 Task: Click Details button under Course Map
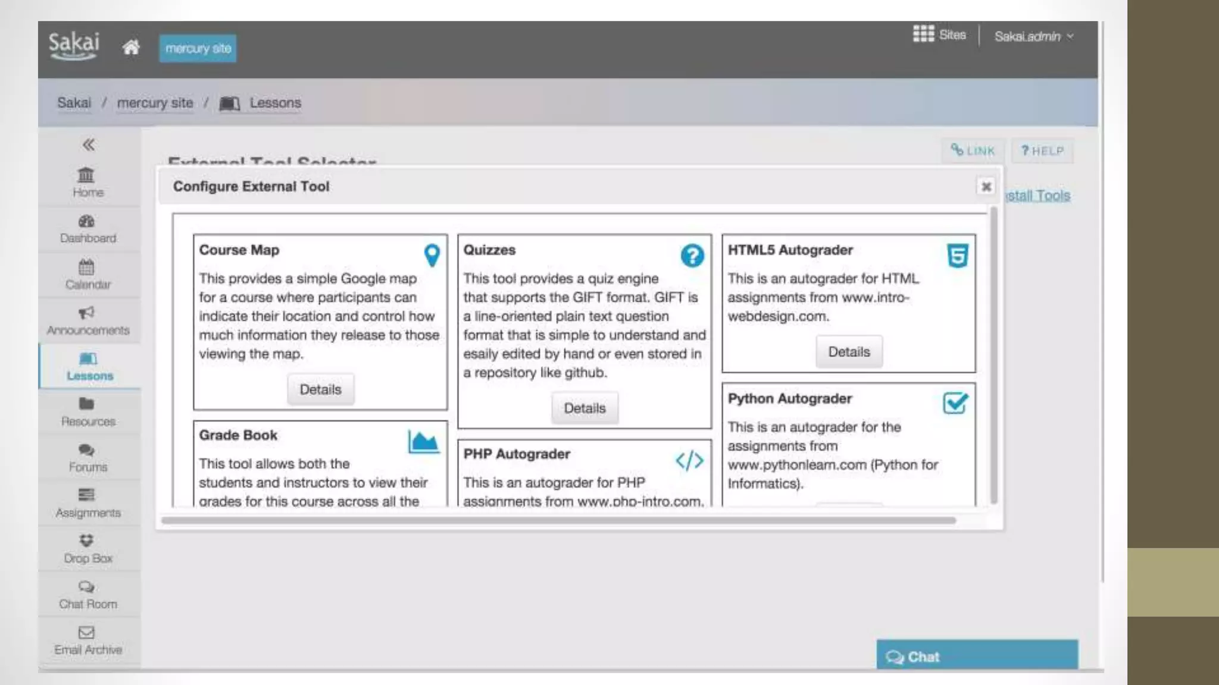click(x=320, y=389)
